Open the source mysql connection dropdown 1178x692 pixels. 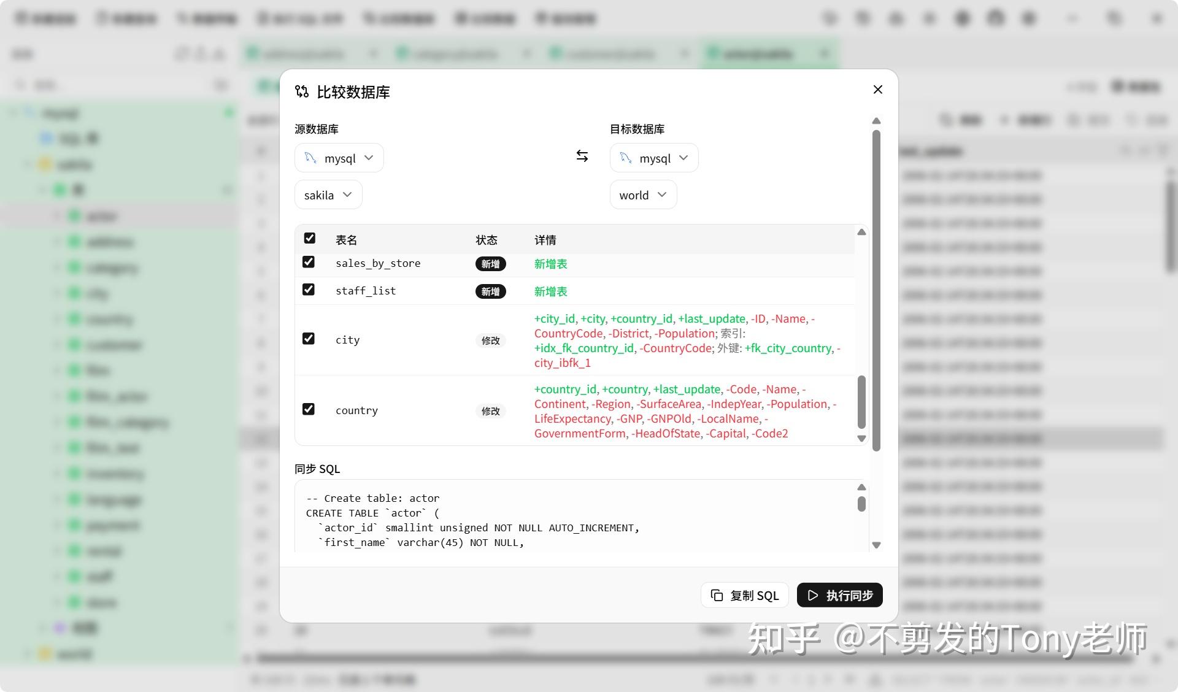pyautogui.click(x=339, y=158)
